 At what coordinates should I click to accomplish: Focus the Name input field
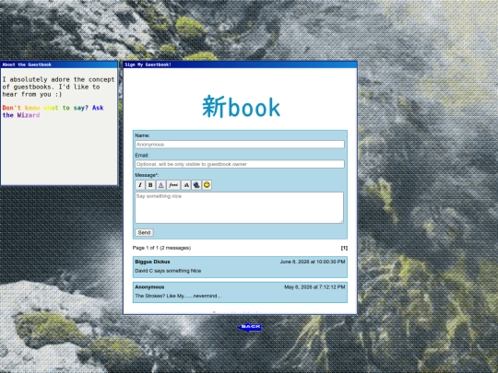pos(240,145)
